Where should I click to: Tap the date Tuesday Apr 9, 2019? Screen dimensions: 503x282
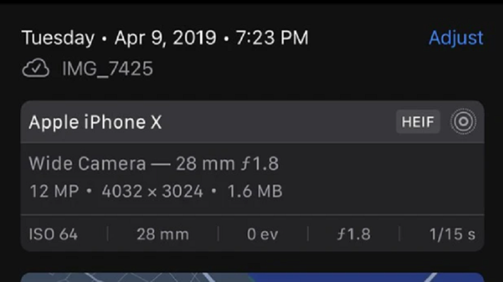(119, 38)
